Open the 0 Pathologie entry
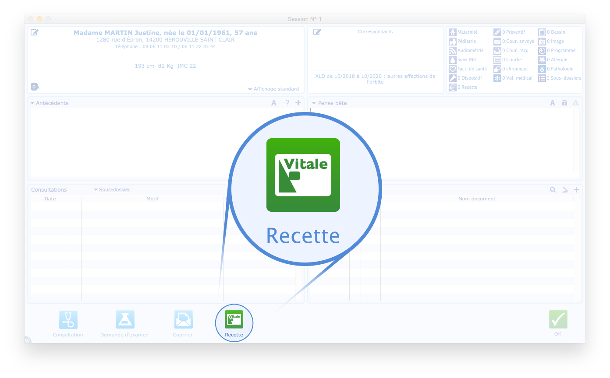The image size is (610, 378). [556, 69]
